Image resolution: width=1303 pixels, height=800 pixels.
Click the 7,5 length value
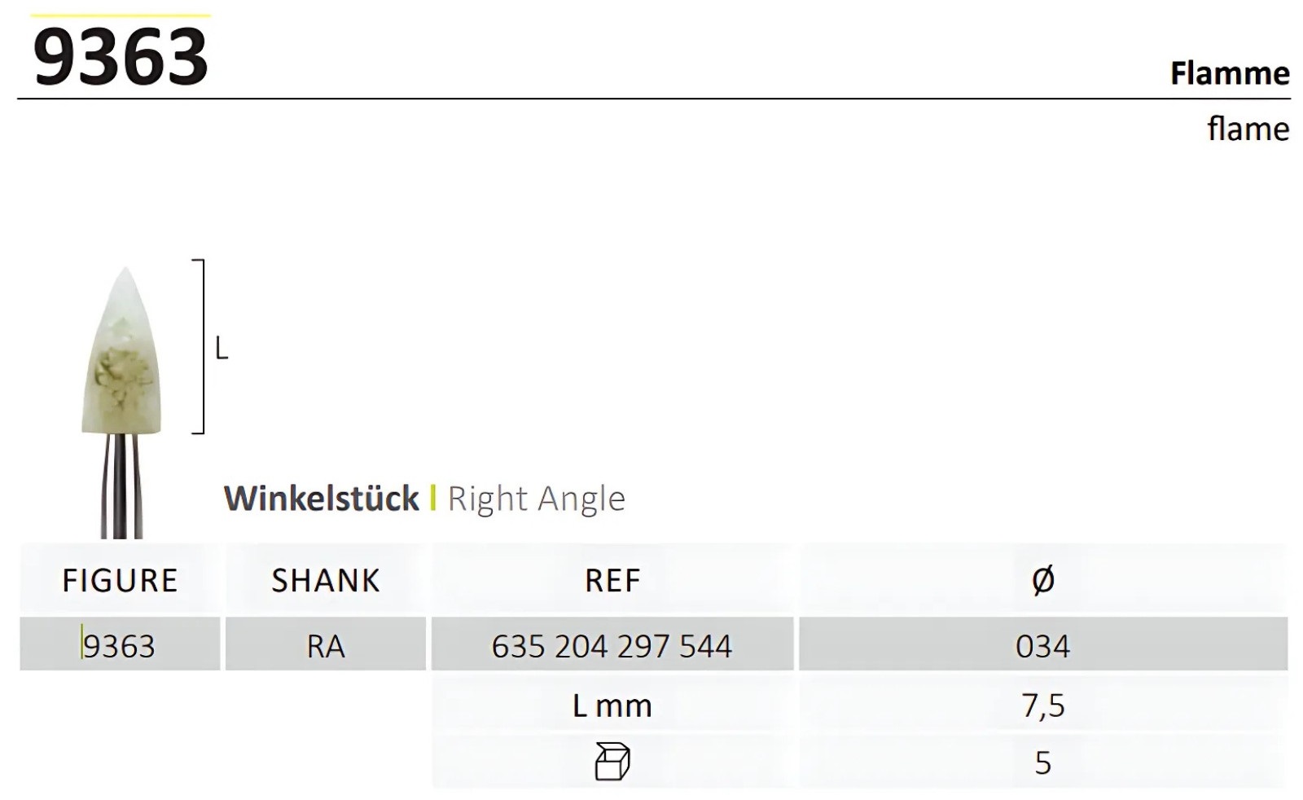[1042, 705]
